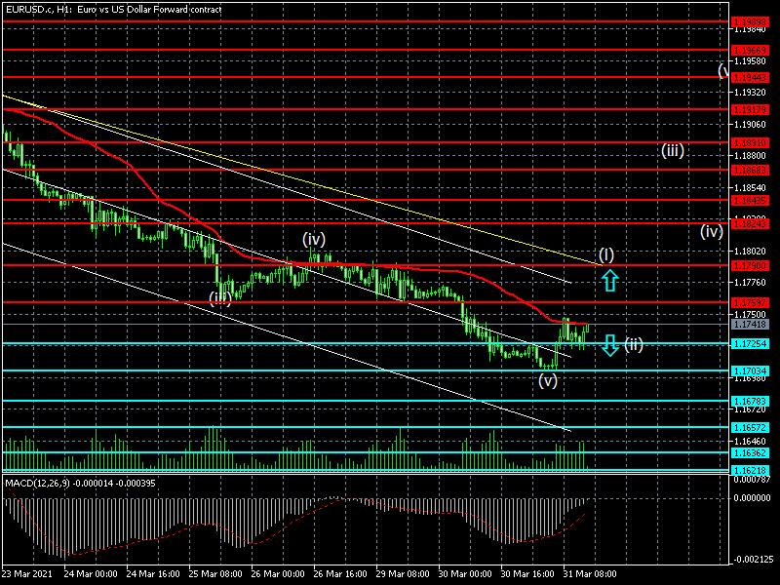Screen dimensions: 780x585
Task: Click the 1.18800 axis price value
Action: (750, 156)
